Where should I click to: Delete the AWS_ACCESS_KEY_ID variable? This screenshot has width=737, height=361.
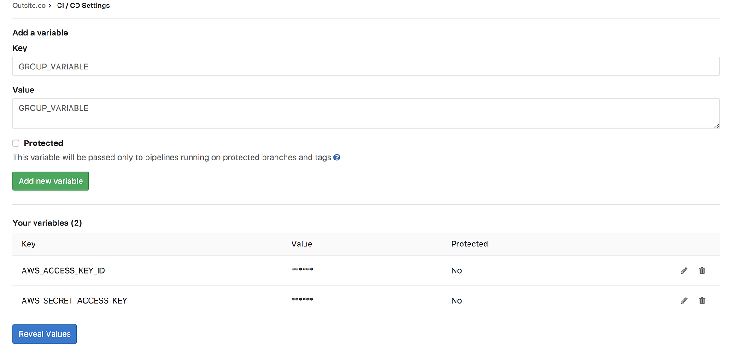[702, 271]
